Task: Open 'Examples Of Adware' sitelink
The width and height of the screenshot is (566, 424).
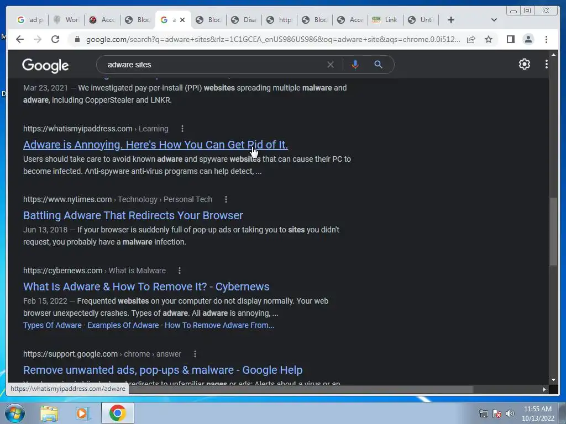Action: 123,325
